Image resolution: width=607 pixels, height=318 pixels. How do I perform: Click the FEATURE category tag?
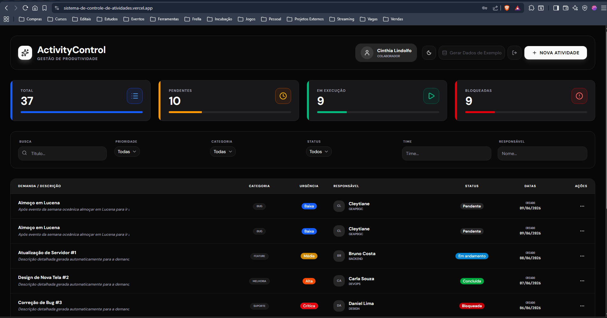(259, 256)
